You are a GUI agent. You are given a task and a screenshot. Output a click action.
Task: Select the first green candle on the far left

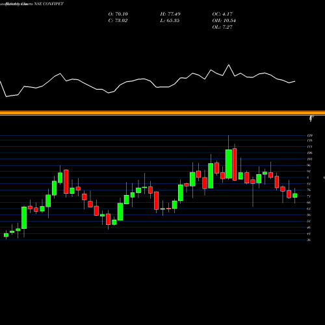[6, 235]
